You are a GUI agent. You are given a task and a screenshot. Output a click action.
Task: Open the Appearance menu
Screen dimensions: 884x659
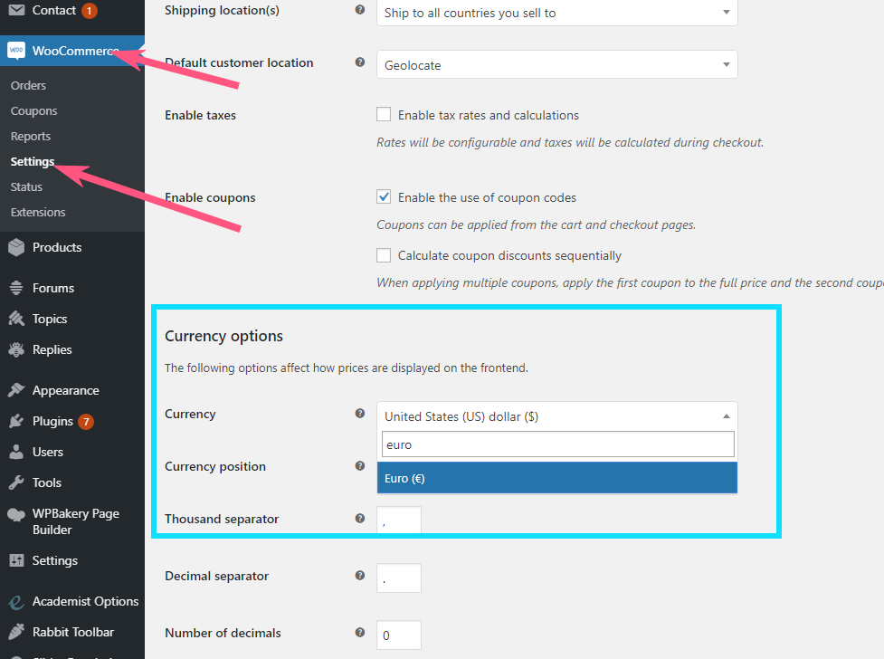[65, 390]
